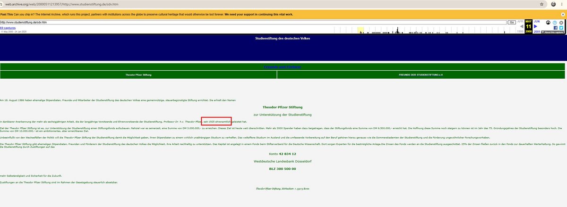Close the Wayback Machine toolbar
567x207 pixels.
pyautogui.click(x=561, y=23)
